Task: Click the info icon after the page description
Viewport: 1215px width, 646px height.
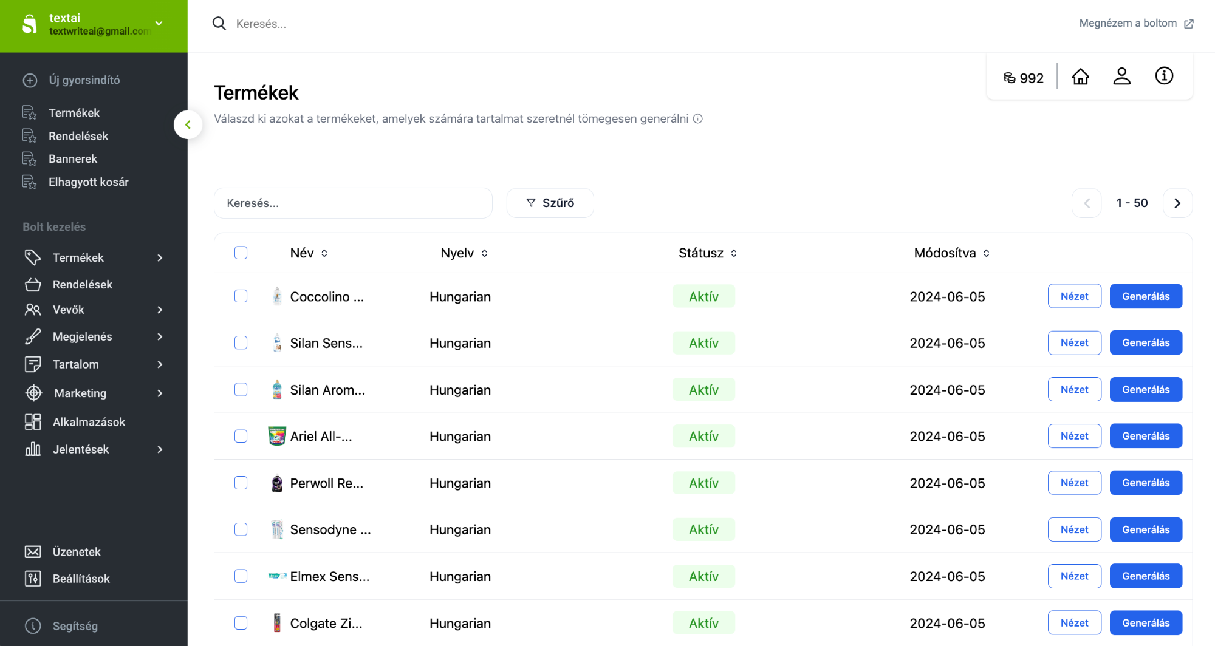Action: pyautogui.click(x=698, y=119)
